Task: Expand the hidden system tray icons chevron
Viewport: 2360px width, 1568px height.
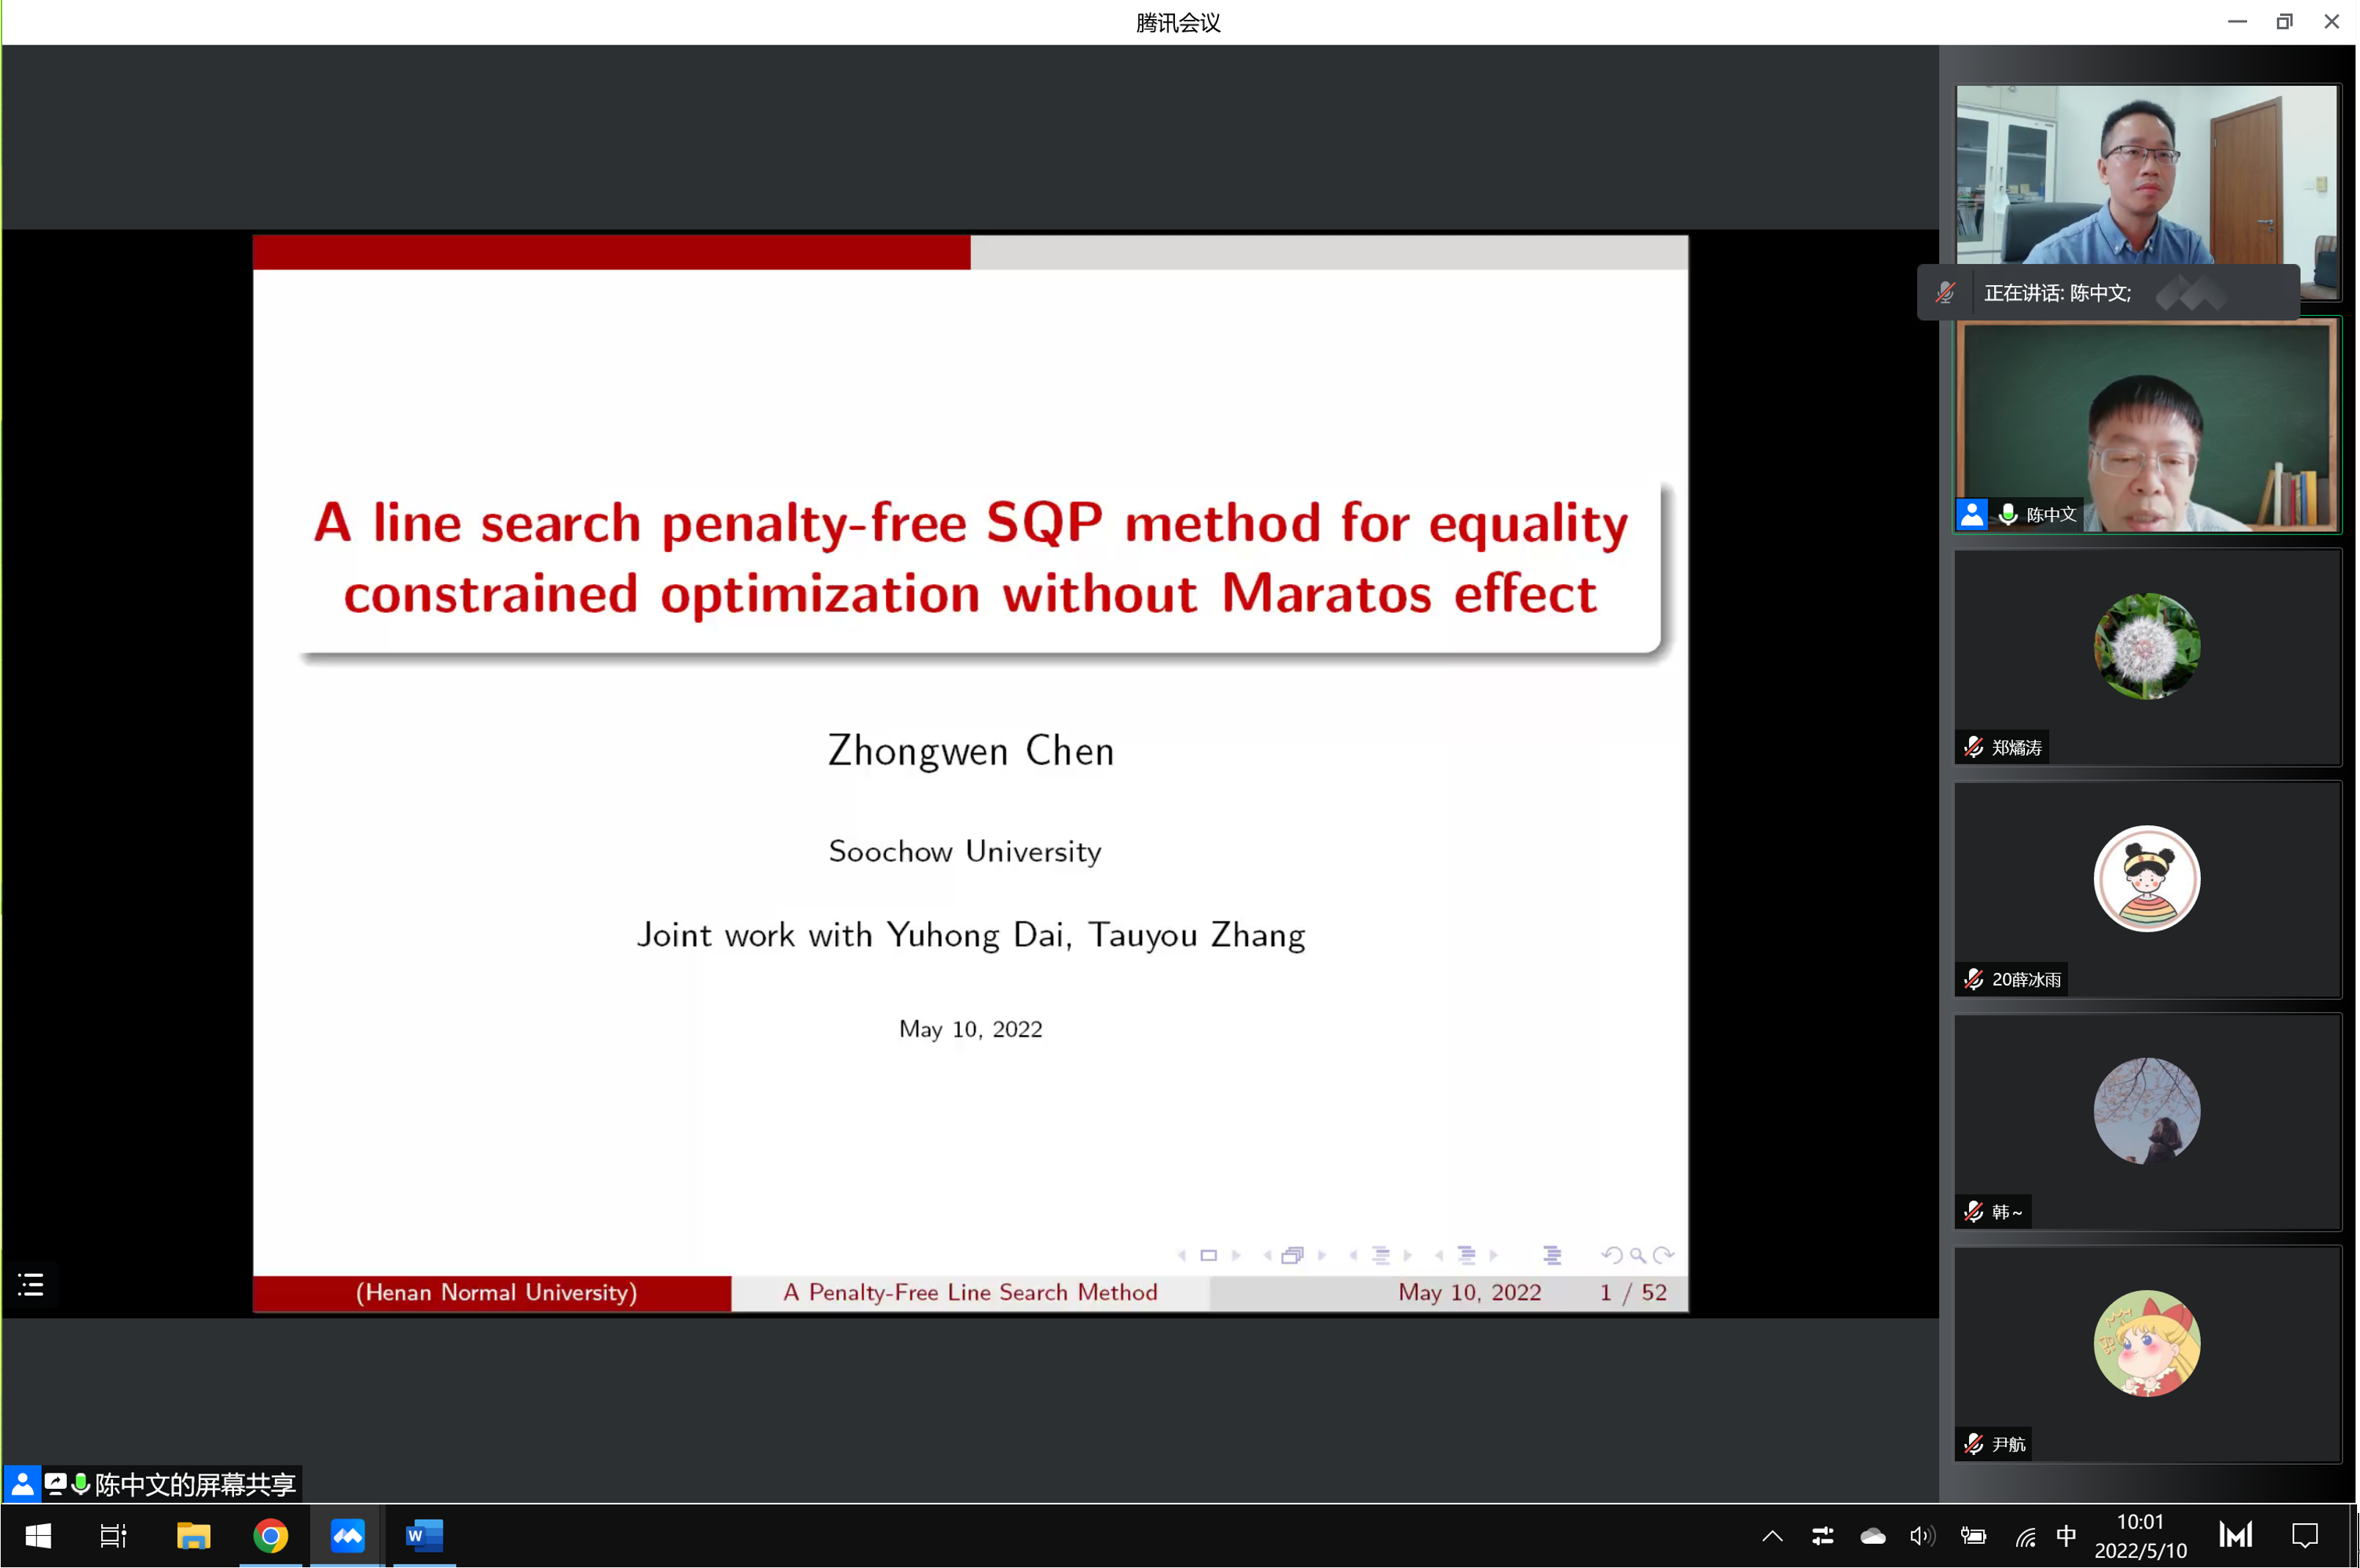Action: pyautogui.click(x=1772, y=1535)
